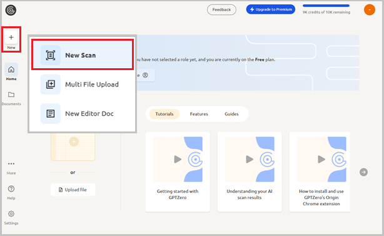Click the New Editor Doc icon

click(x=51, y=113)
